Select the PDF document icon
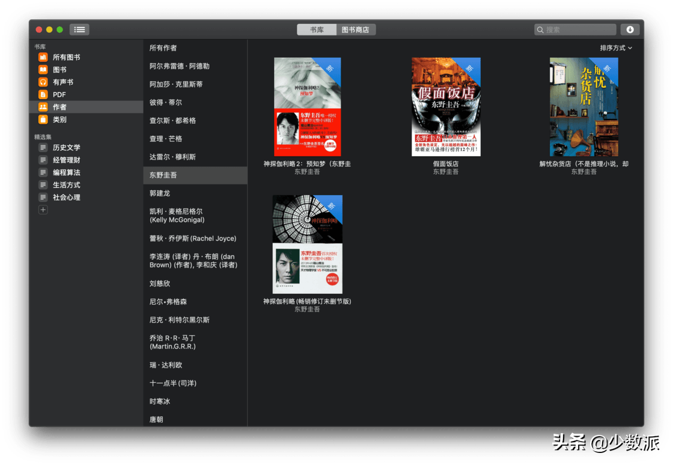Viewport: 673px width, 465px height. point(43,94)
